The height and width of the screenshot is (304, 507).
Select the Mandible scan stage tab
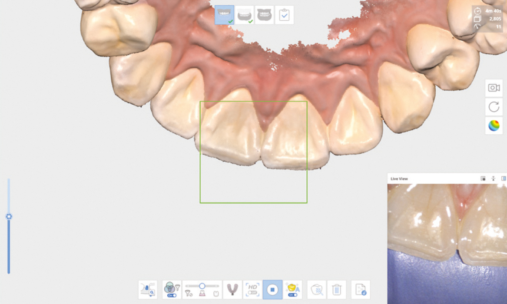pyautogui.click(x=245, y=15)
